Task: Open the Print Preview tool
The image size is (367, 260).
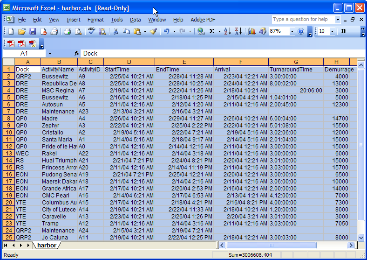Action: point(78,31)
